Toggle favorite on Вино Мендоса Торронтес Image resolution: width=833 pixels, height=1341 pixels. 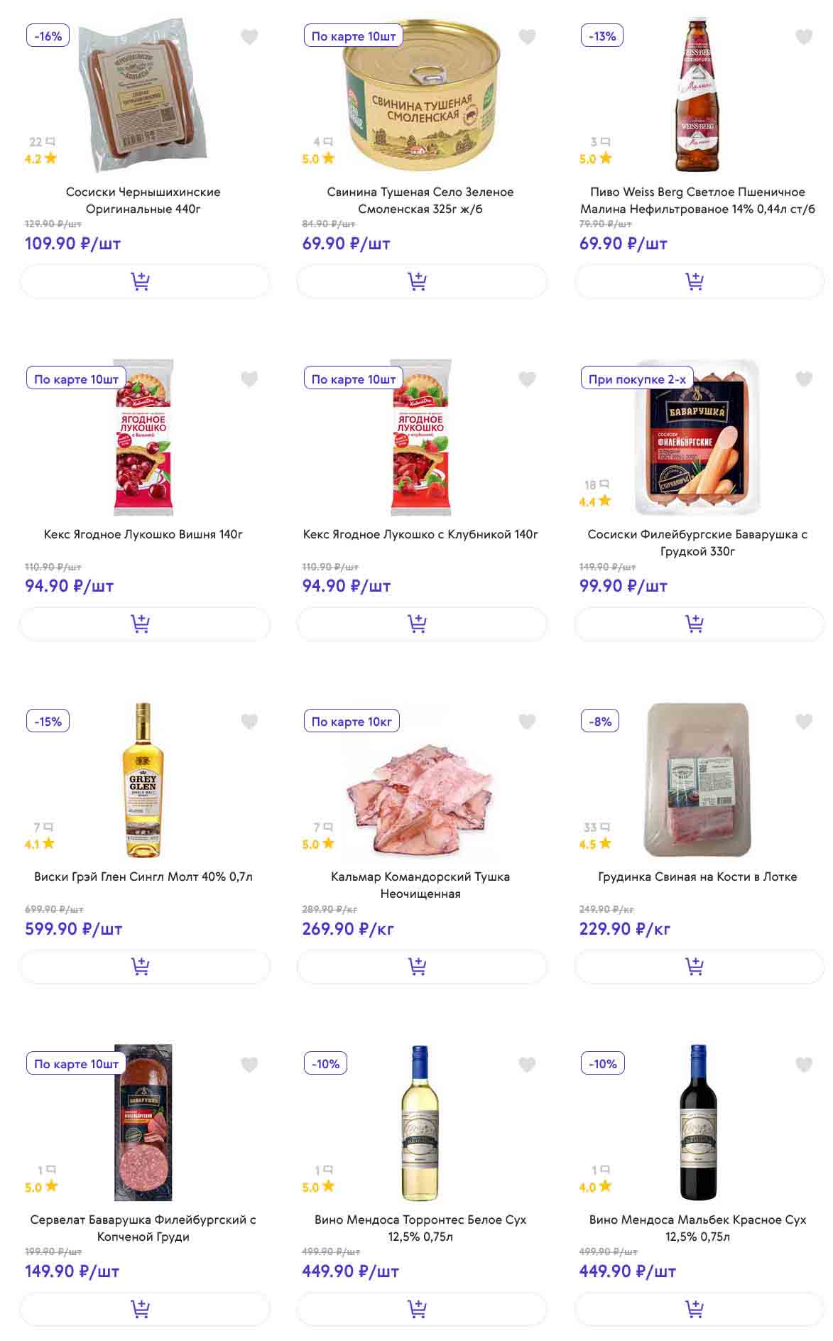(526, 1064)
